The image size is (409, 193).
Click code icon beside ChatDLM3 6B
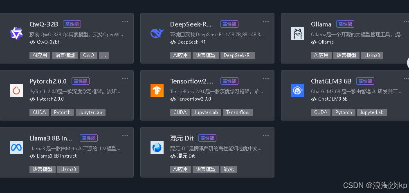pos(314,99)
